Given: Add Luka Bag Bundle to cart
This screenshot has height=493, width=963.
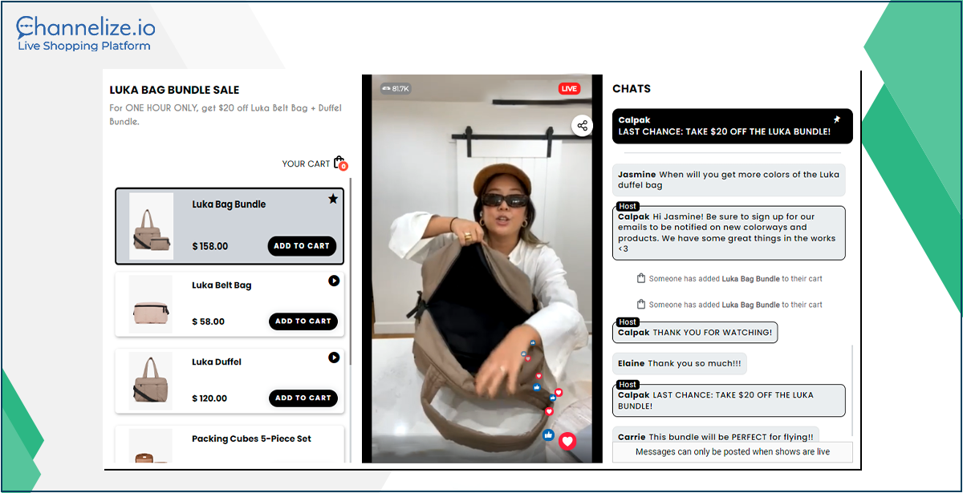Looking at the screenshot, I should (302, 246).
